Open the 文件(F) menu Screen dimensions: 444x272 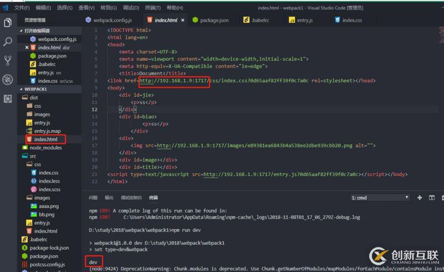tap(22, 8)
